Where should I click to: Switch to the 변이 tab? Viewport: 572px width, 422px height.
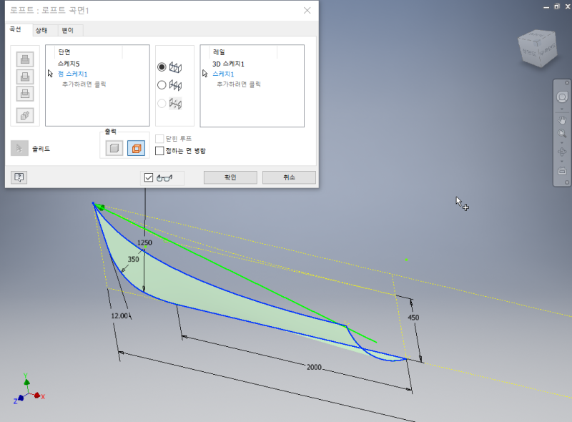tap(67, 30)
